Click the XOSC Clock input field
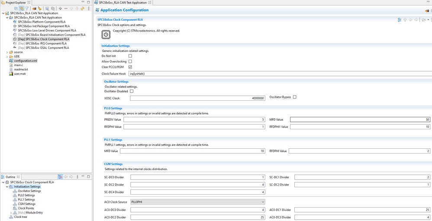 (197, 98)
